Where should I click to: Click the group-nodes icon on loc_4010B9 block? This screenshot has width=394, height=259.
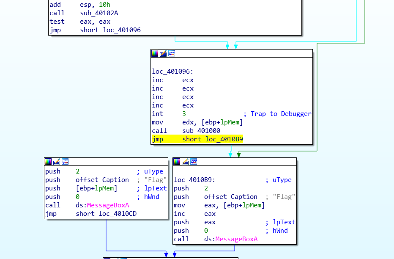click(x=194, y=162)
